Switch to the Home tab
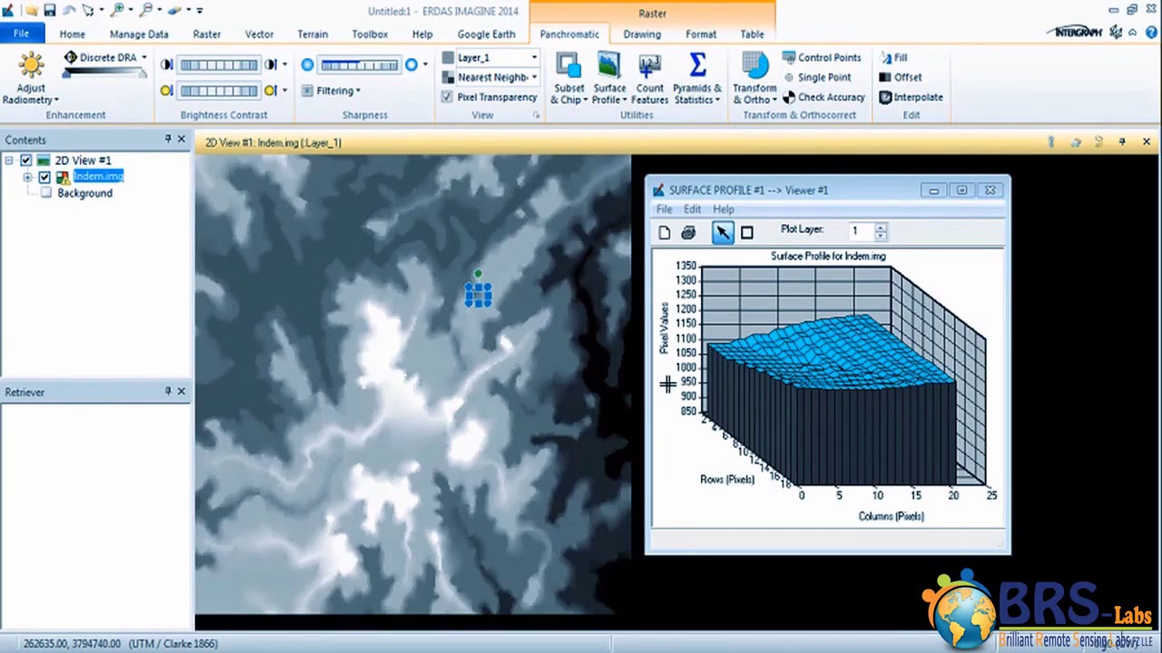The image size is (1162, 653). (73, 34)
